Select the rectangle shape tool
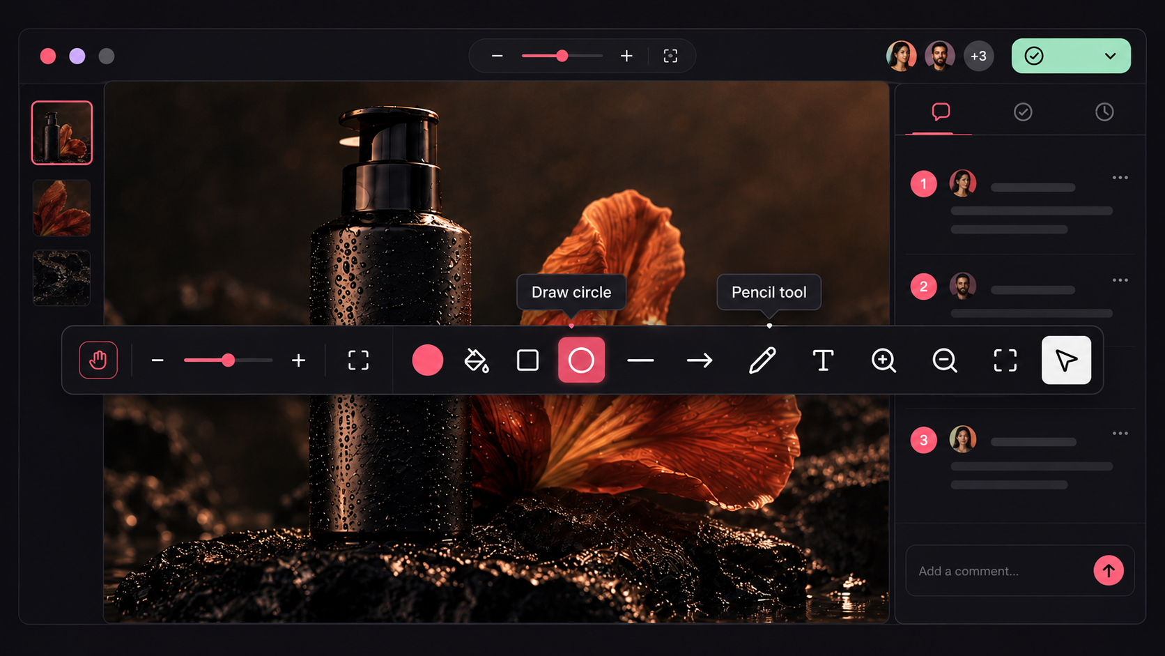The height and width of the screenshot is (656, 1165). (527, 360)
